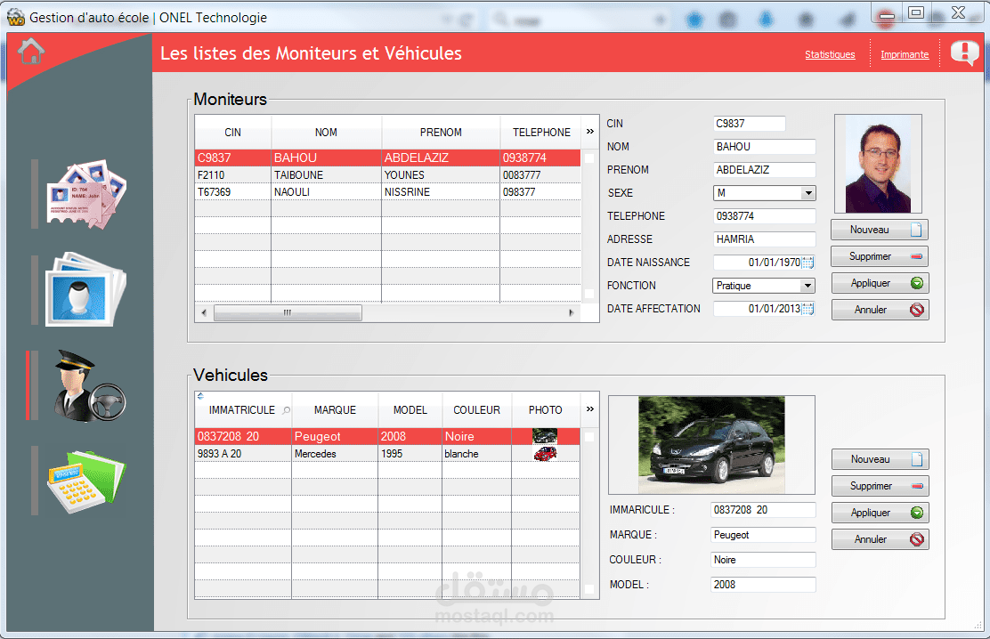The image size is (990, 639).
Task: Sort Moniteurs table by PRENOM column
Action: tap(441, 132)
